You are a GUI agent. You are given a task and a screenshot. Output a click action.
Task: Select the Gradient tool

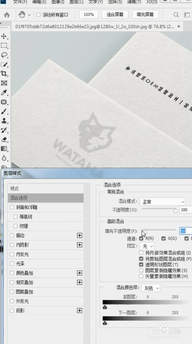(4, 149)
